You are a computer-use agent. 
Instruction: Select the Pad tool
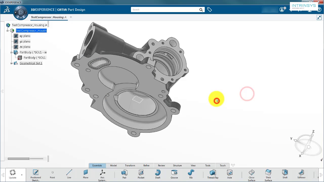[x=124, y=174]
